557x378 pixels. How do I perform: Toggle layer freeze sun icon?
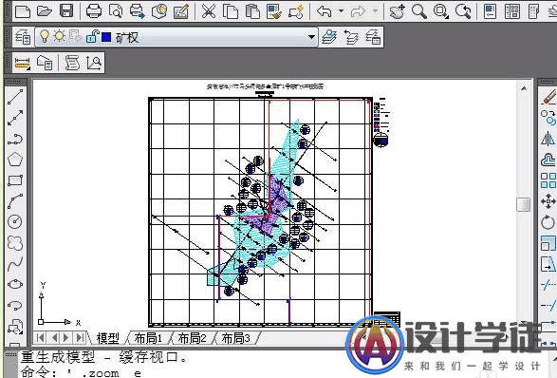click(60, 36)
